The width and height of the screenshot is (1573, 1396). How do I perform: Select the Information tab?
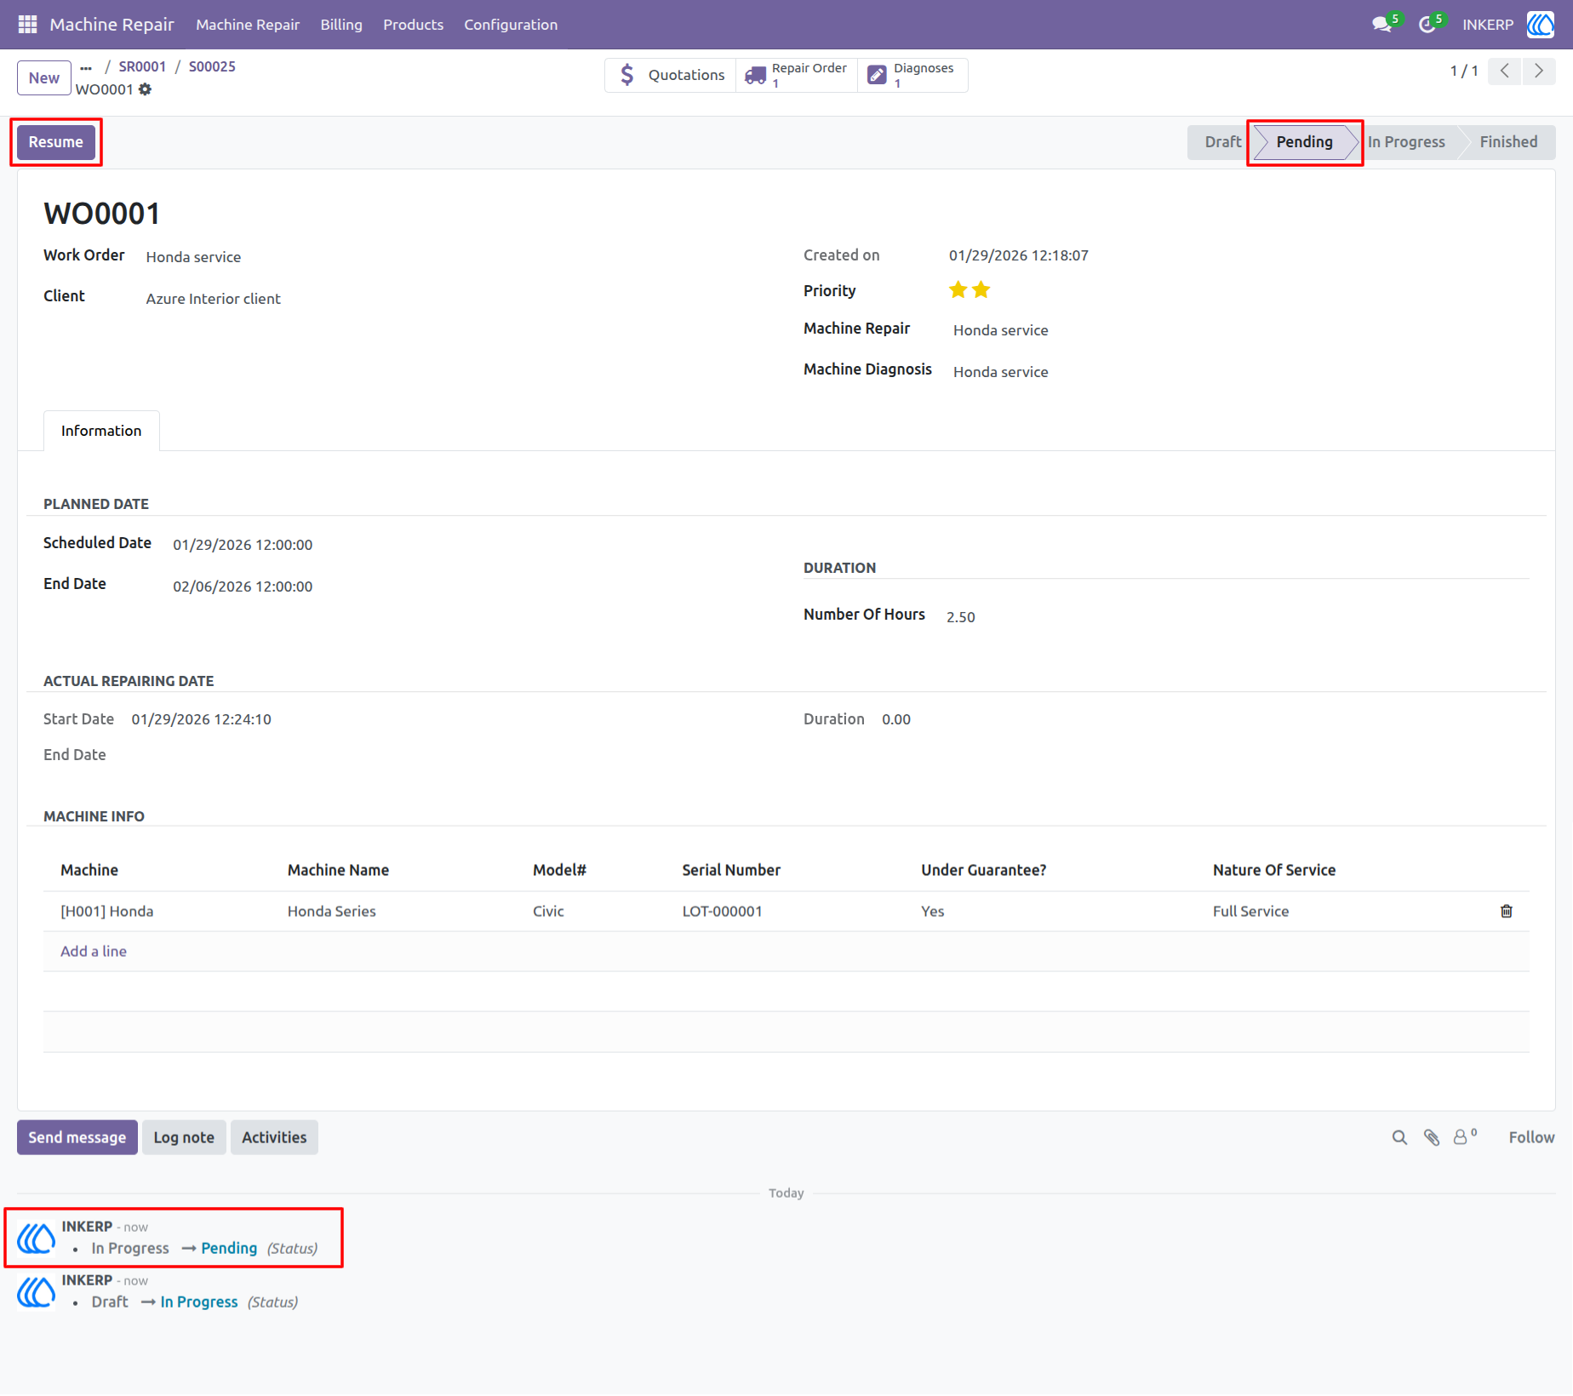coord(101,432)
